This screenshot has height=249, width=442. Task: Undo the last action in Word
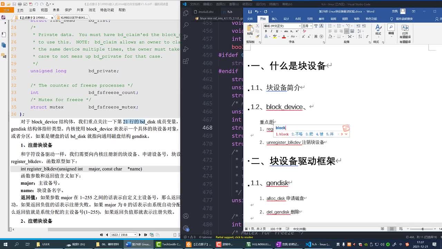coord(257,11)
